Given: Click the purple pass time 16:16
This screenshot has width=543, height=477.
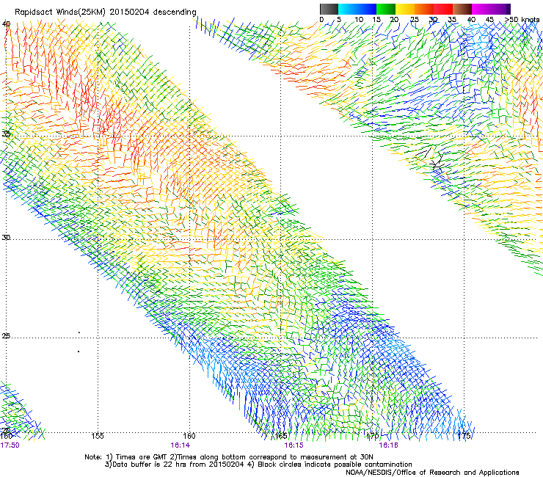Looking at the screenshot, I should pyautogui.click(x=389, y=445).
